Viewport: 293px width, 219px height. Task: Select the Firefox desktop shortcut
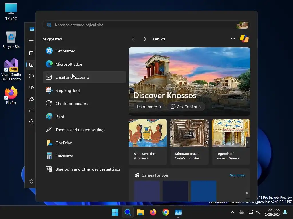click(11, 95)
